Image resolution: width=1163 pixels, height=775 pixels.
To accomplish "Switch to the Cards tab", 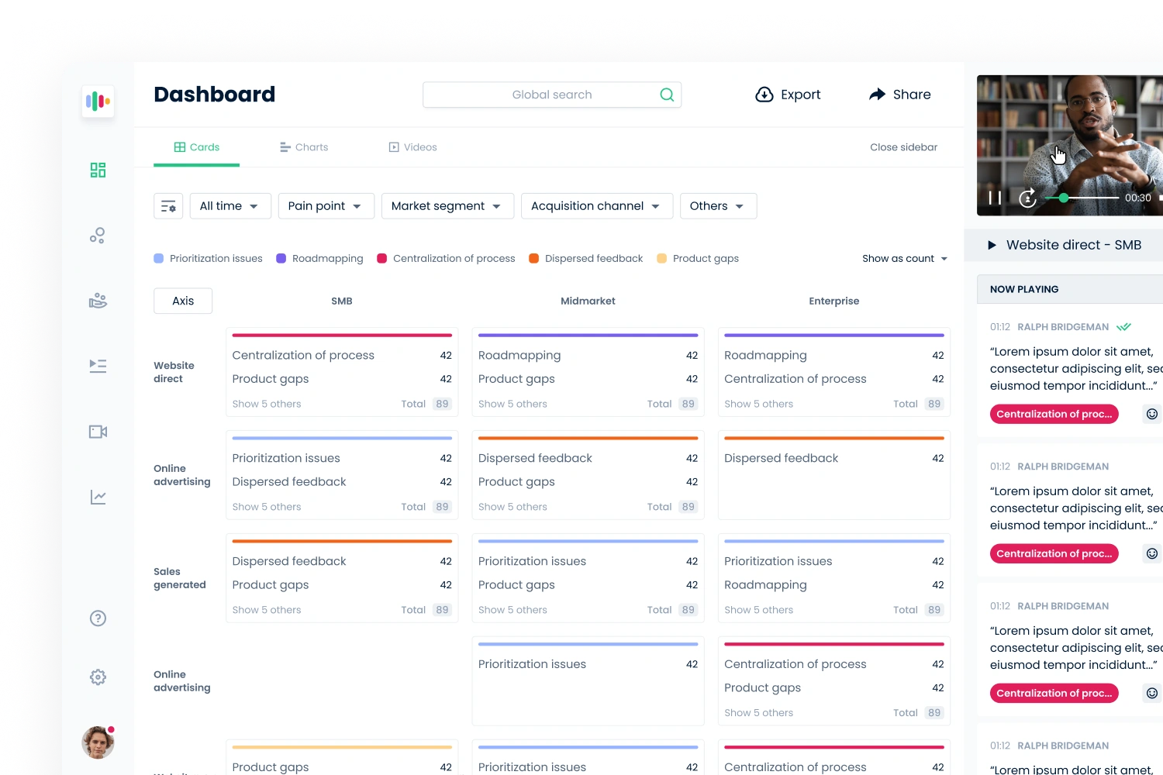I will (197, 147).
